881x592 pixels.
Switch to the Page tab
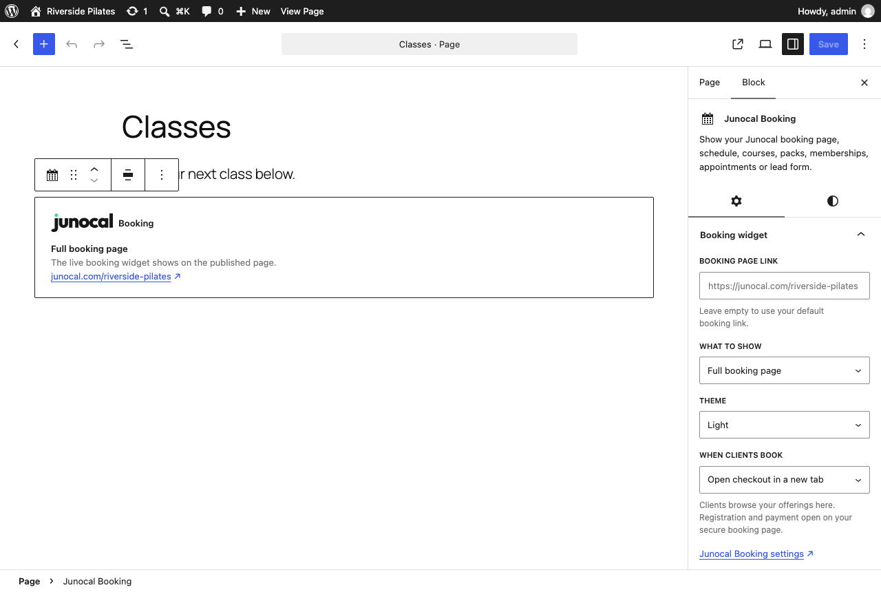tap(710, 83)
